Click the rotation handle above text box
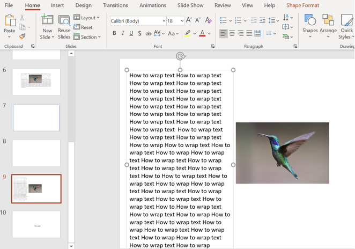The image size is (355, 249). point(180,56)
